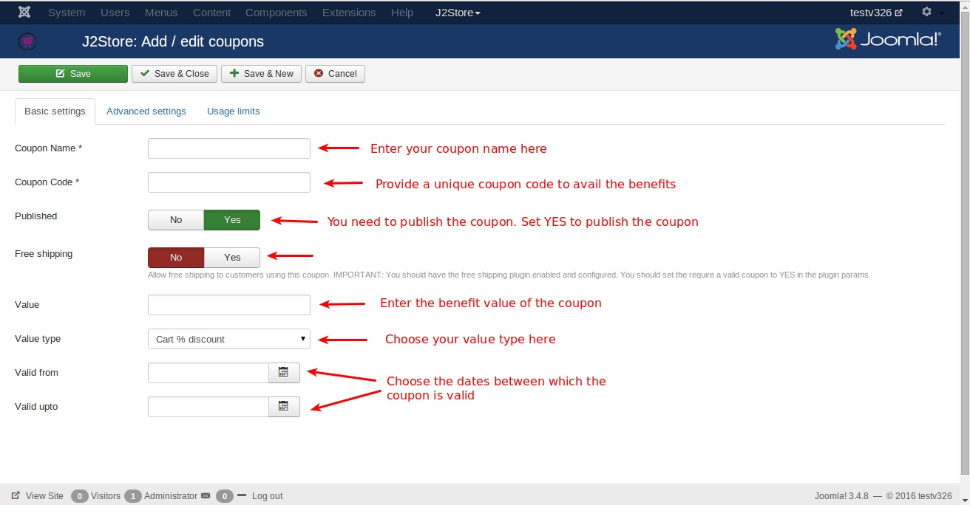This screenshot has width=970, height=505.
Task: Click the messages envelope icon in footer
Action: [x=206, y=496]
